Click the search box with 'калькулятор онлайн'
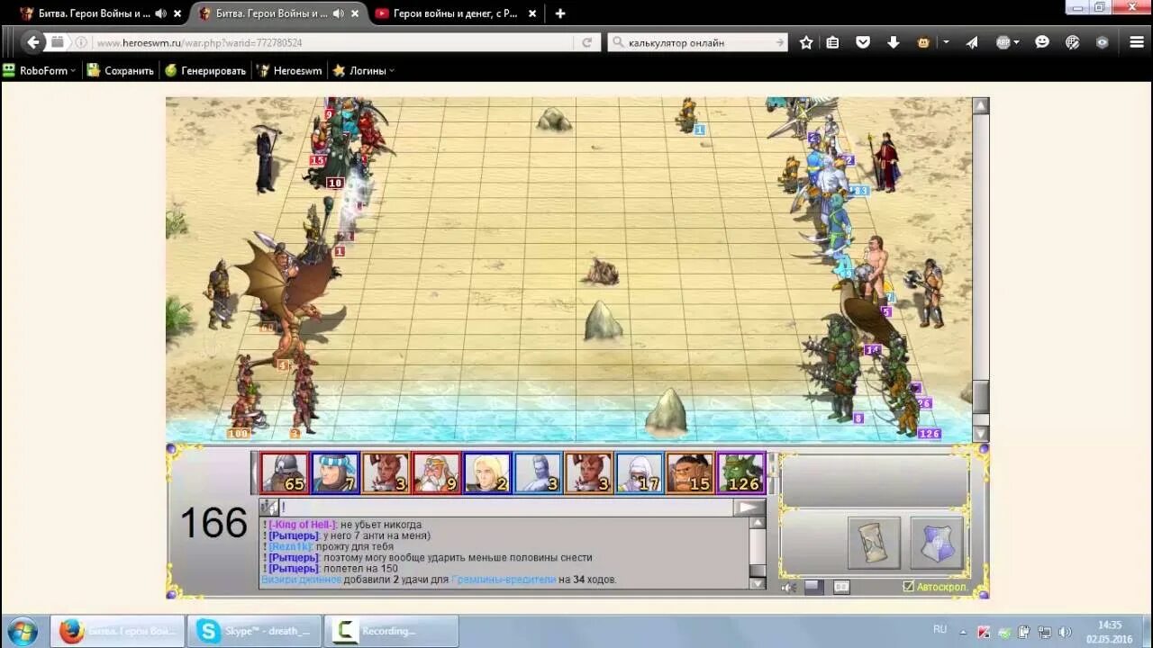 click(698, 42)
